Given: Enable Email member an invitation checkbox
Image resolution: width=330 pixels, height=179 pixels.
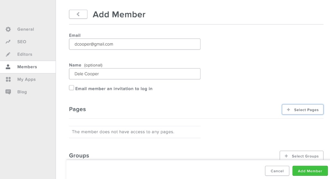Looking at the screenshot, I should tap(72, 88).
